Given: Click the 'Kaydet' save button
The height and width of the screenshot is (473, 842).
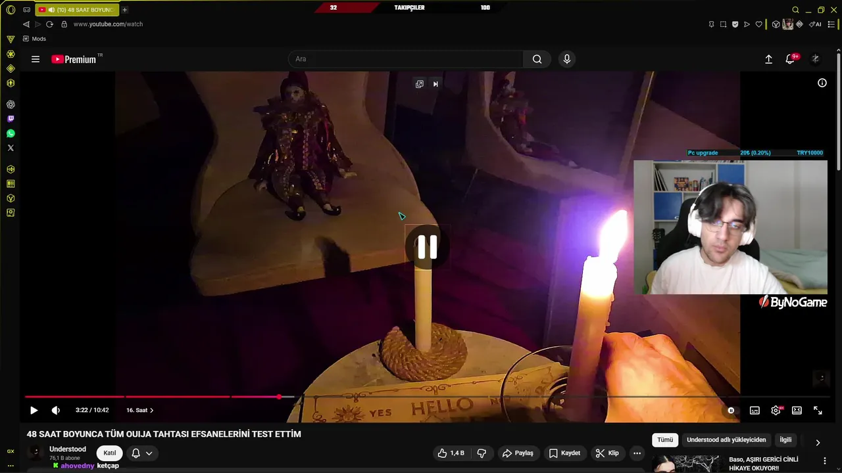Looking at the screenshot, I should [x=564, y=453].
